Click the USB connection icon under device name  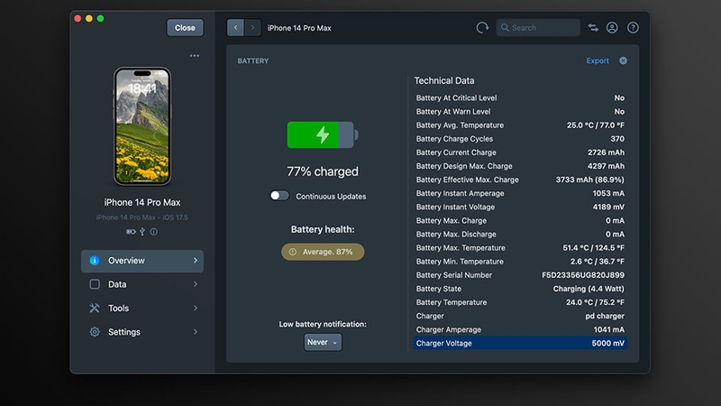point(142,232)
